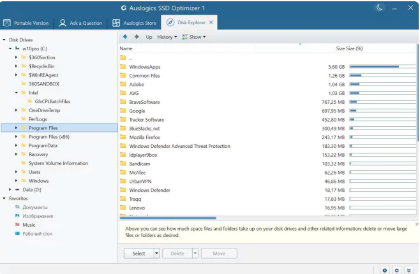Toggle dark mode moon icon
420x274 pixels.
pos(379,8)
